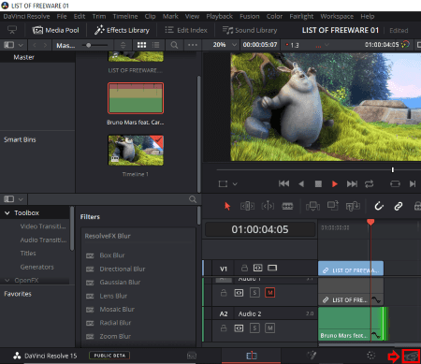The image size is (421, 364).
Task: Go to last frame in viewer
Action: click(x=352, y=184)
